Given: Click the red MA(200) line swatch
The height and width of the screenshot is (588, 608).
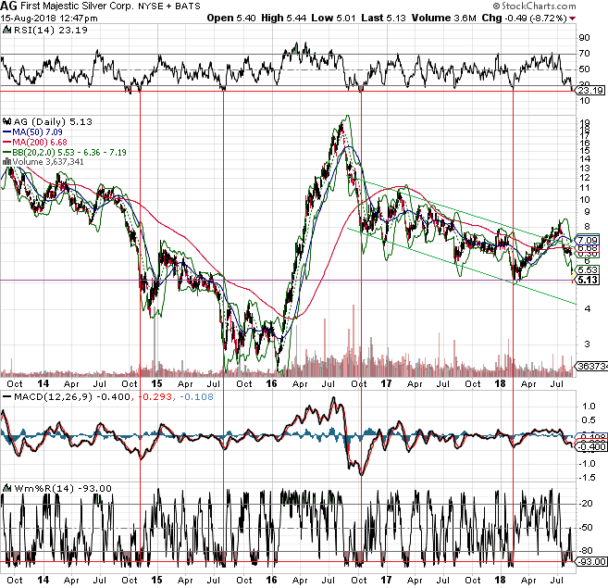Looking at the screenshot, I should [x=7, y=142].
